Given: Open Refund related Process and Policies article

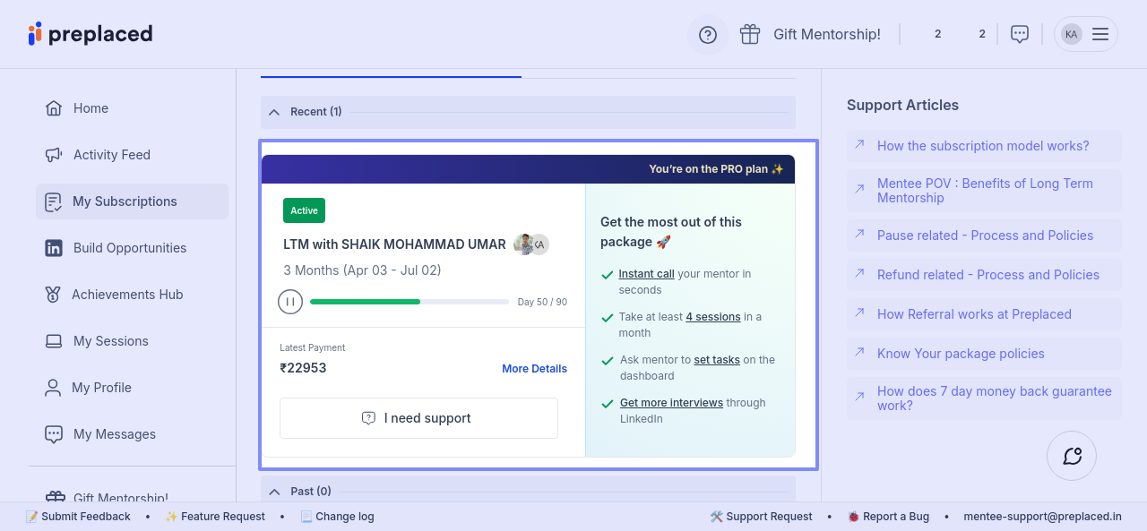Looking at the screenshot, I should [984, 275].
